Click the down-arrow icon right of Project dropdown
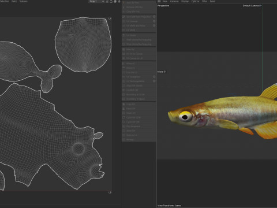 point(119,1)
